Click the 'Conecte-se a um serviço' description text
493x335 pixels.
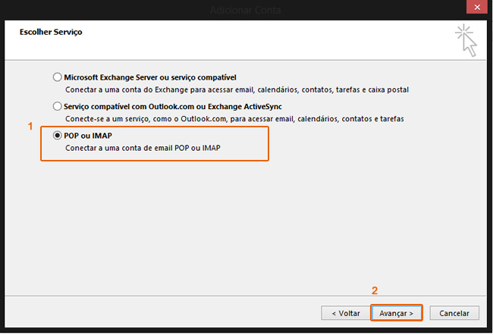(x=234, y=119)
